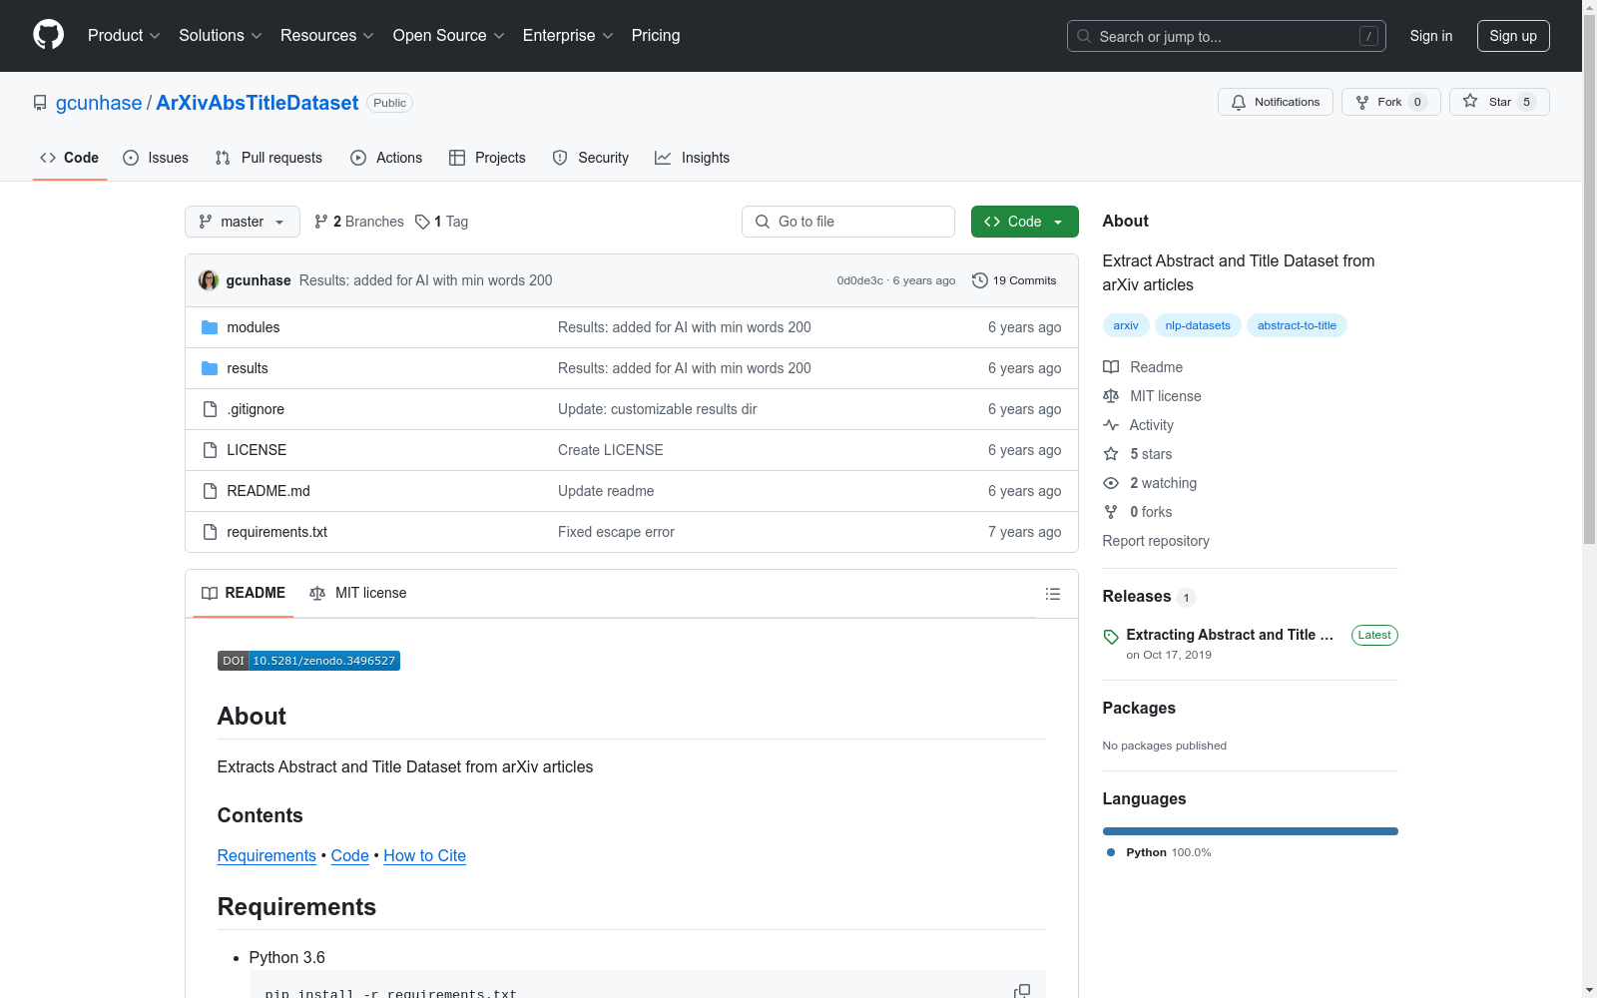Click the LICENSE file icon
This screenshot has width=1597, height=998.
click(210, 450)
